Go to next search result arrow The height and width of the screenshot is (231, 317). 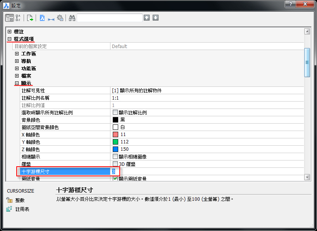click(155, 18)
